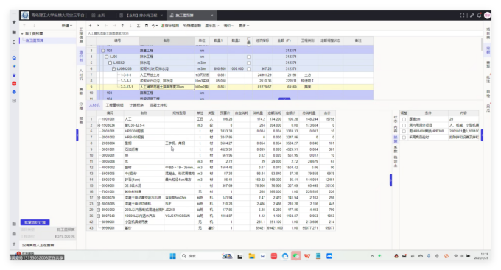501x270 pixels.
Task: Switch to the 工程量明细 tab
Action: coord(114,105)
